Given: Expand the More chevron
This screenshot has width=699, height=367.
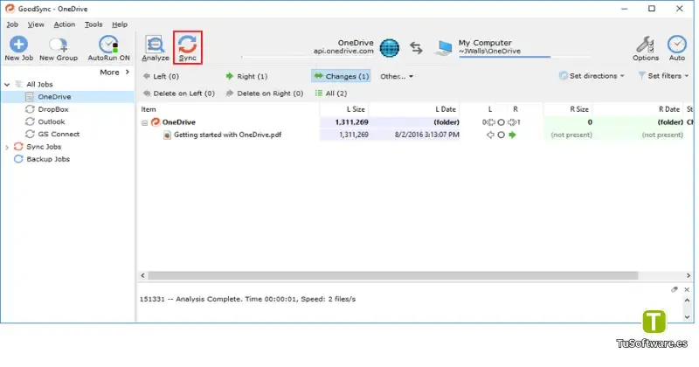Looking at the screenshot, I should (128, 73).
